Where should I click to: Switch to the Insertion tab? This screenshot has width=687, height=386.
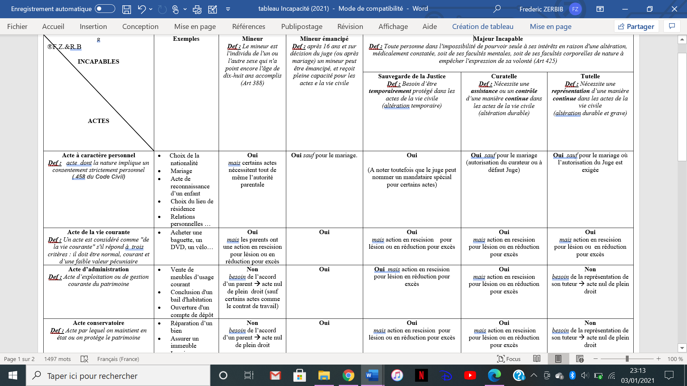tap(93, 26)
